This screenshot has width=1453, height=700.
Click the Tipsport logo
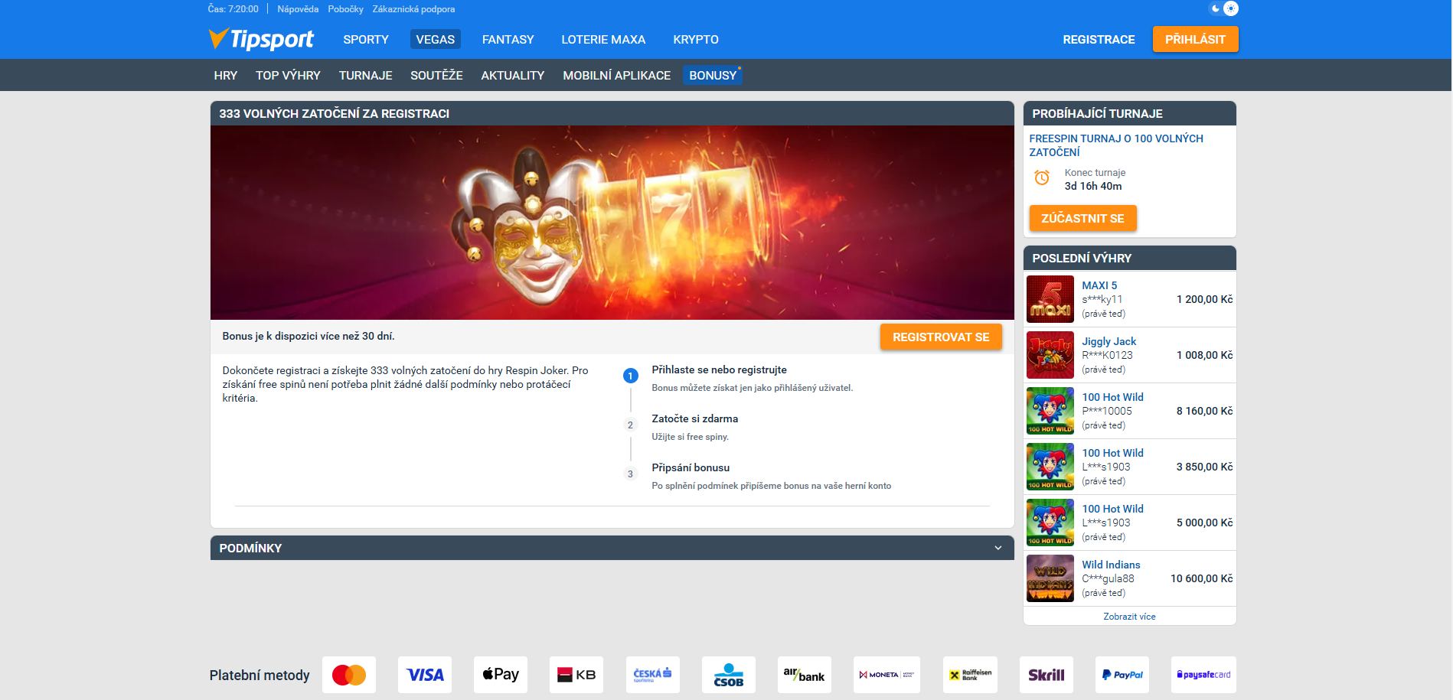click(x=261, y=39)
